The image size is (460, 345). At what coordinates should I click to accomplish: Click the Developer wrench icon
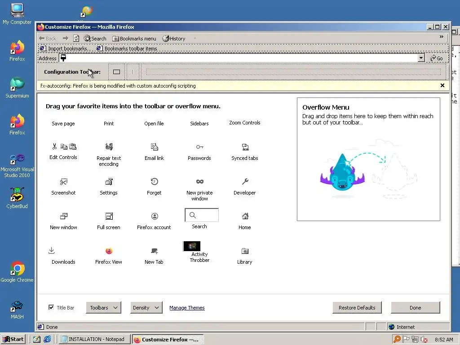click(x=245, y=181)
